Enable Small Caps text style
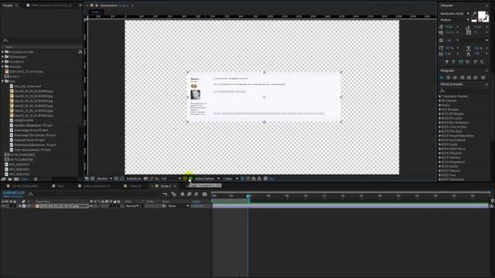 [x=467, y=62]
